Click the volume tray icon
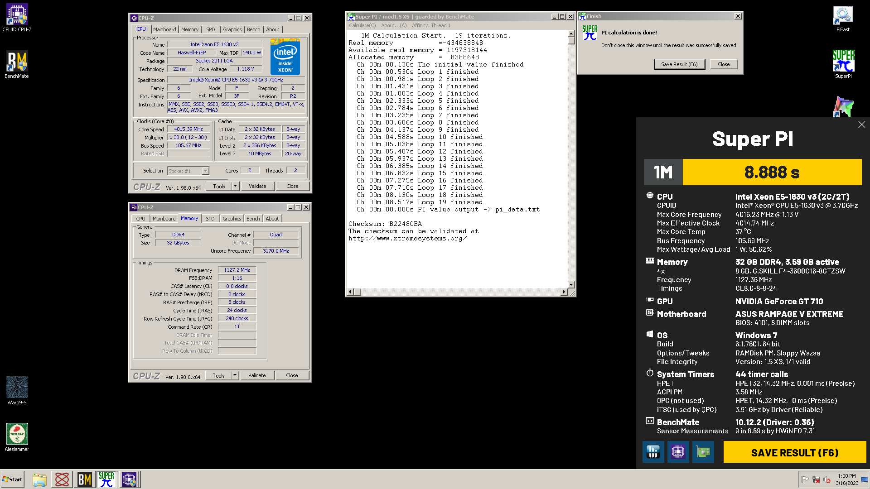This screenshot has width=870, height=489. tap(827, 479)
